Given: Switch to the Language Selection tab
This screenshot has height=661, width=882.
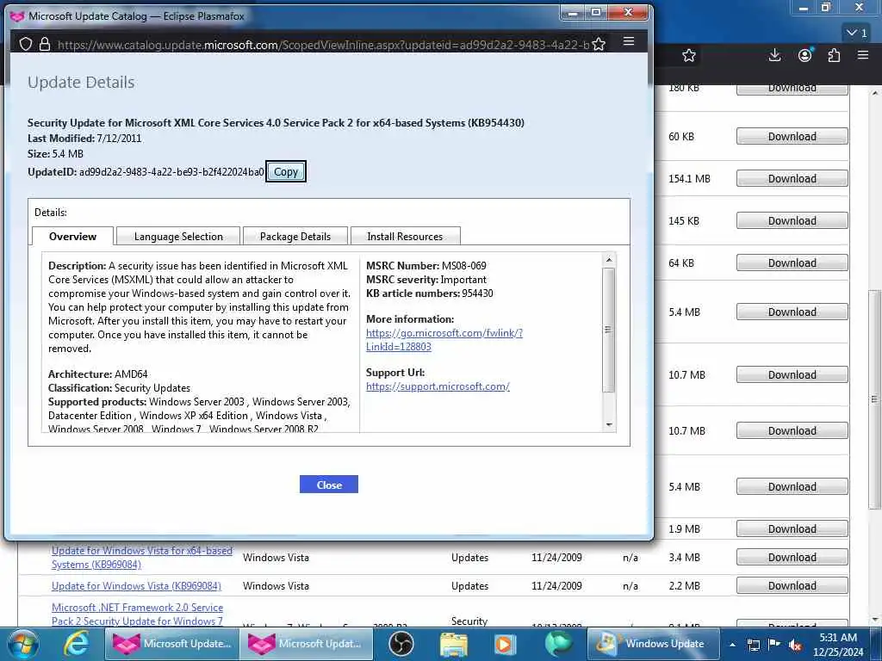Looking at the screenshot, I should pyautogui.click(x=178, y=236).
